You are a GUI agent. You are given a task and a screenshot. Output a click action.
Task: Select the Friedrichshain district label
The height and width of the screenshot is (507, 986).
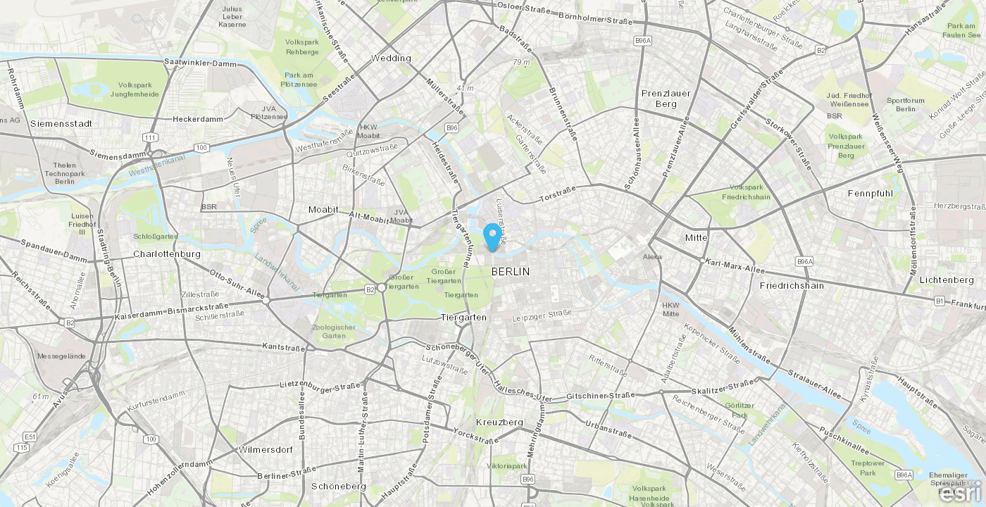(x=792, y=285)
